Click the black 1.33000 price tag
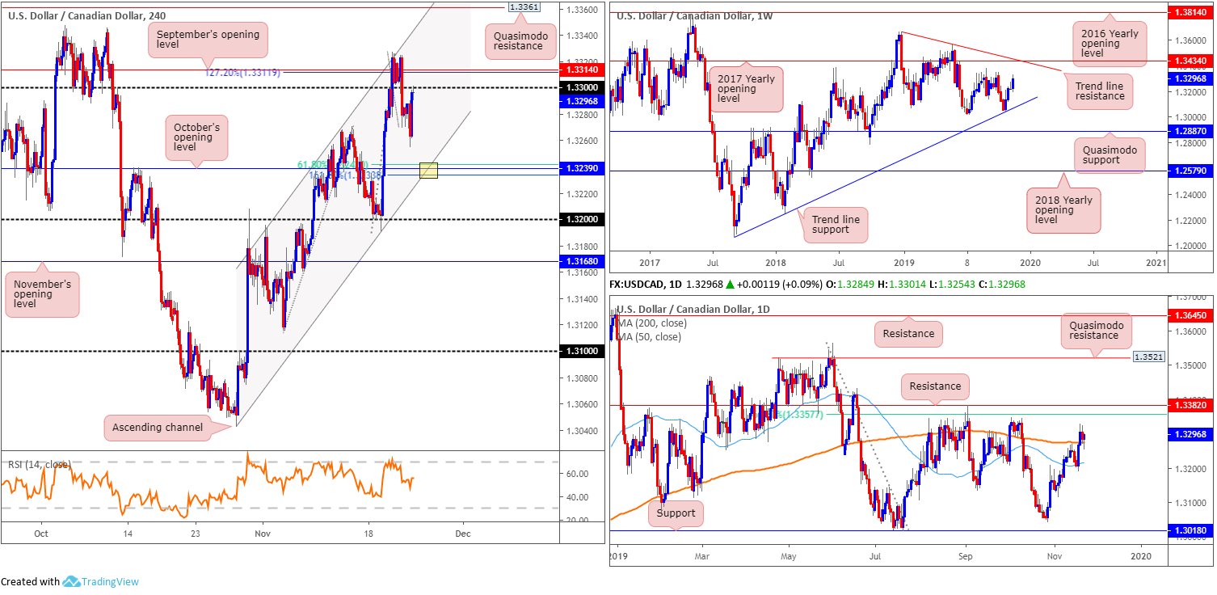 coord(580,87)
